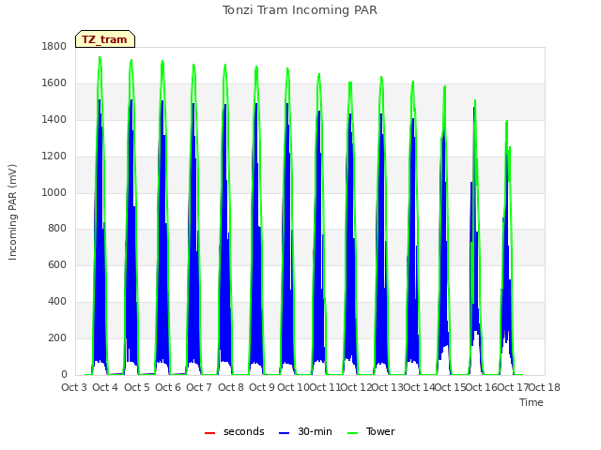Click the 'Oct 18' x-axis tick label

point(545,387)
